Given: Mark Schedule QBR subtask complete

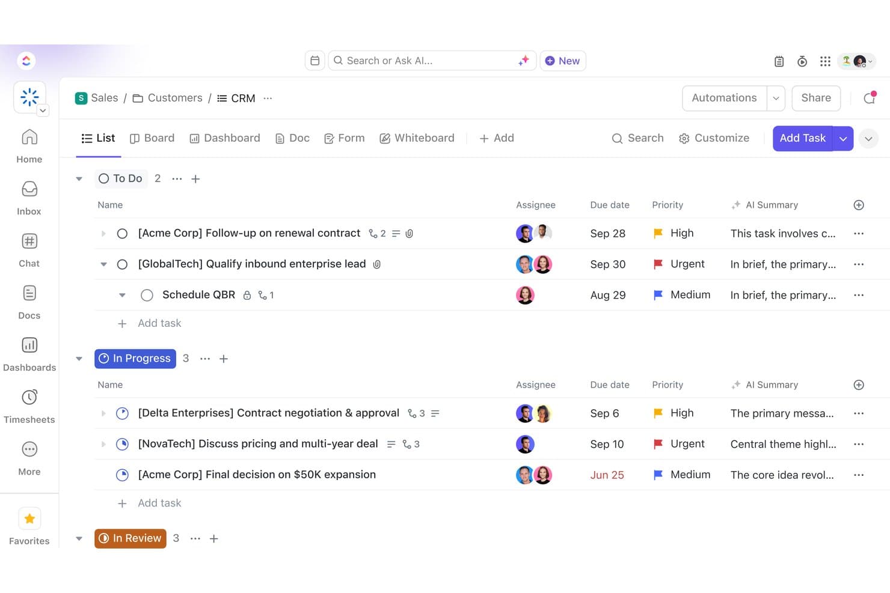Looking at the screenshot, I should (x=147, y=295).
